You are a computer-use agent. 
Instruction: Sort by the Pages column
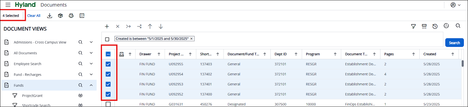click(400, 54)
